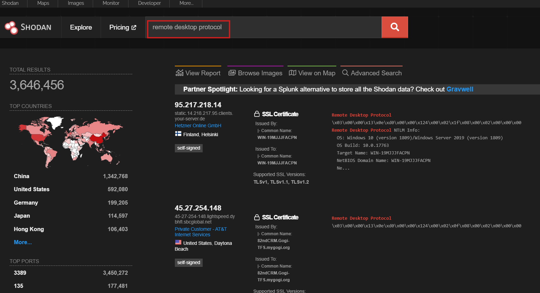Expand the More... top menu

187,3
